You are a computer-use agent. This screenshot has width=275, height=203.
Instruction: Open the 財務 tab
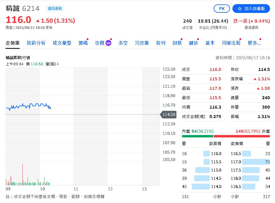click(177, 43)
